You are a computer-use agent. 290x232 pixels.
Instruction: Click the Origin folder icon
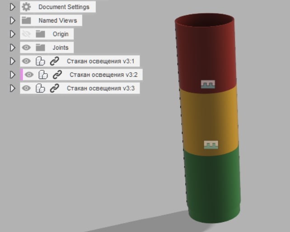(40, 34)
